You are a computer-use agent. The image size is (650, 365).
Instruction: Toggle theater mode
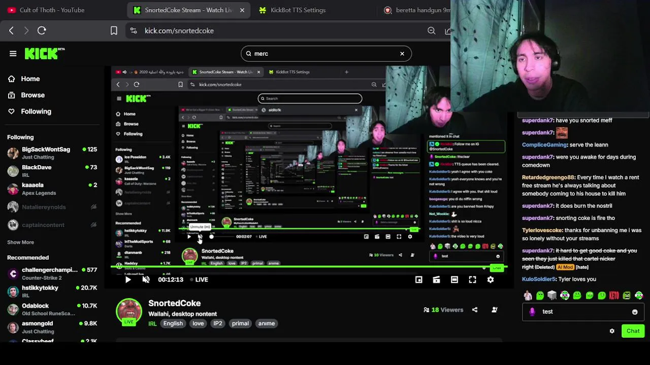[454, 279]
